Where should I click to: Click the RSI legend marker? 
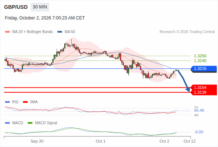pos(7,102)
